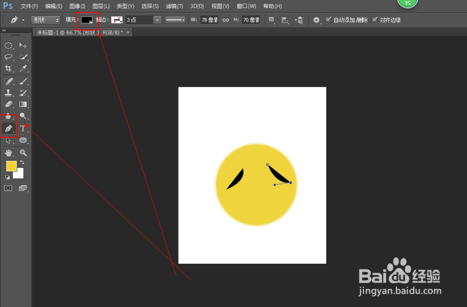
Task: Select the Healing Brush tool
Action: click(8, 81)
